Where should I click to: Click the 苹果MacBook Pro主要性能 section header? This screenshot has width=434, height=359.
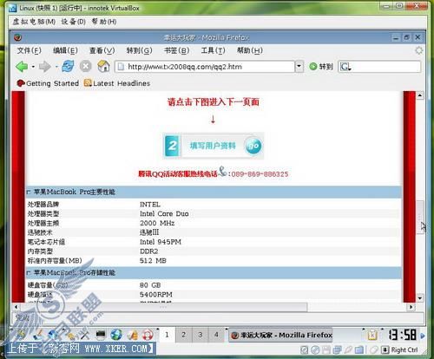click(214, 192)
